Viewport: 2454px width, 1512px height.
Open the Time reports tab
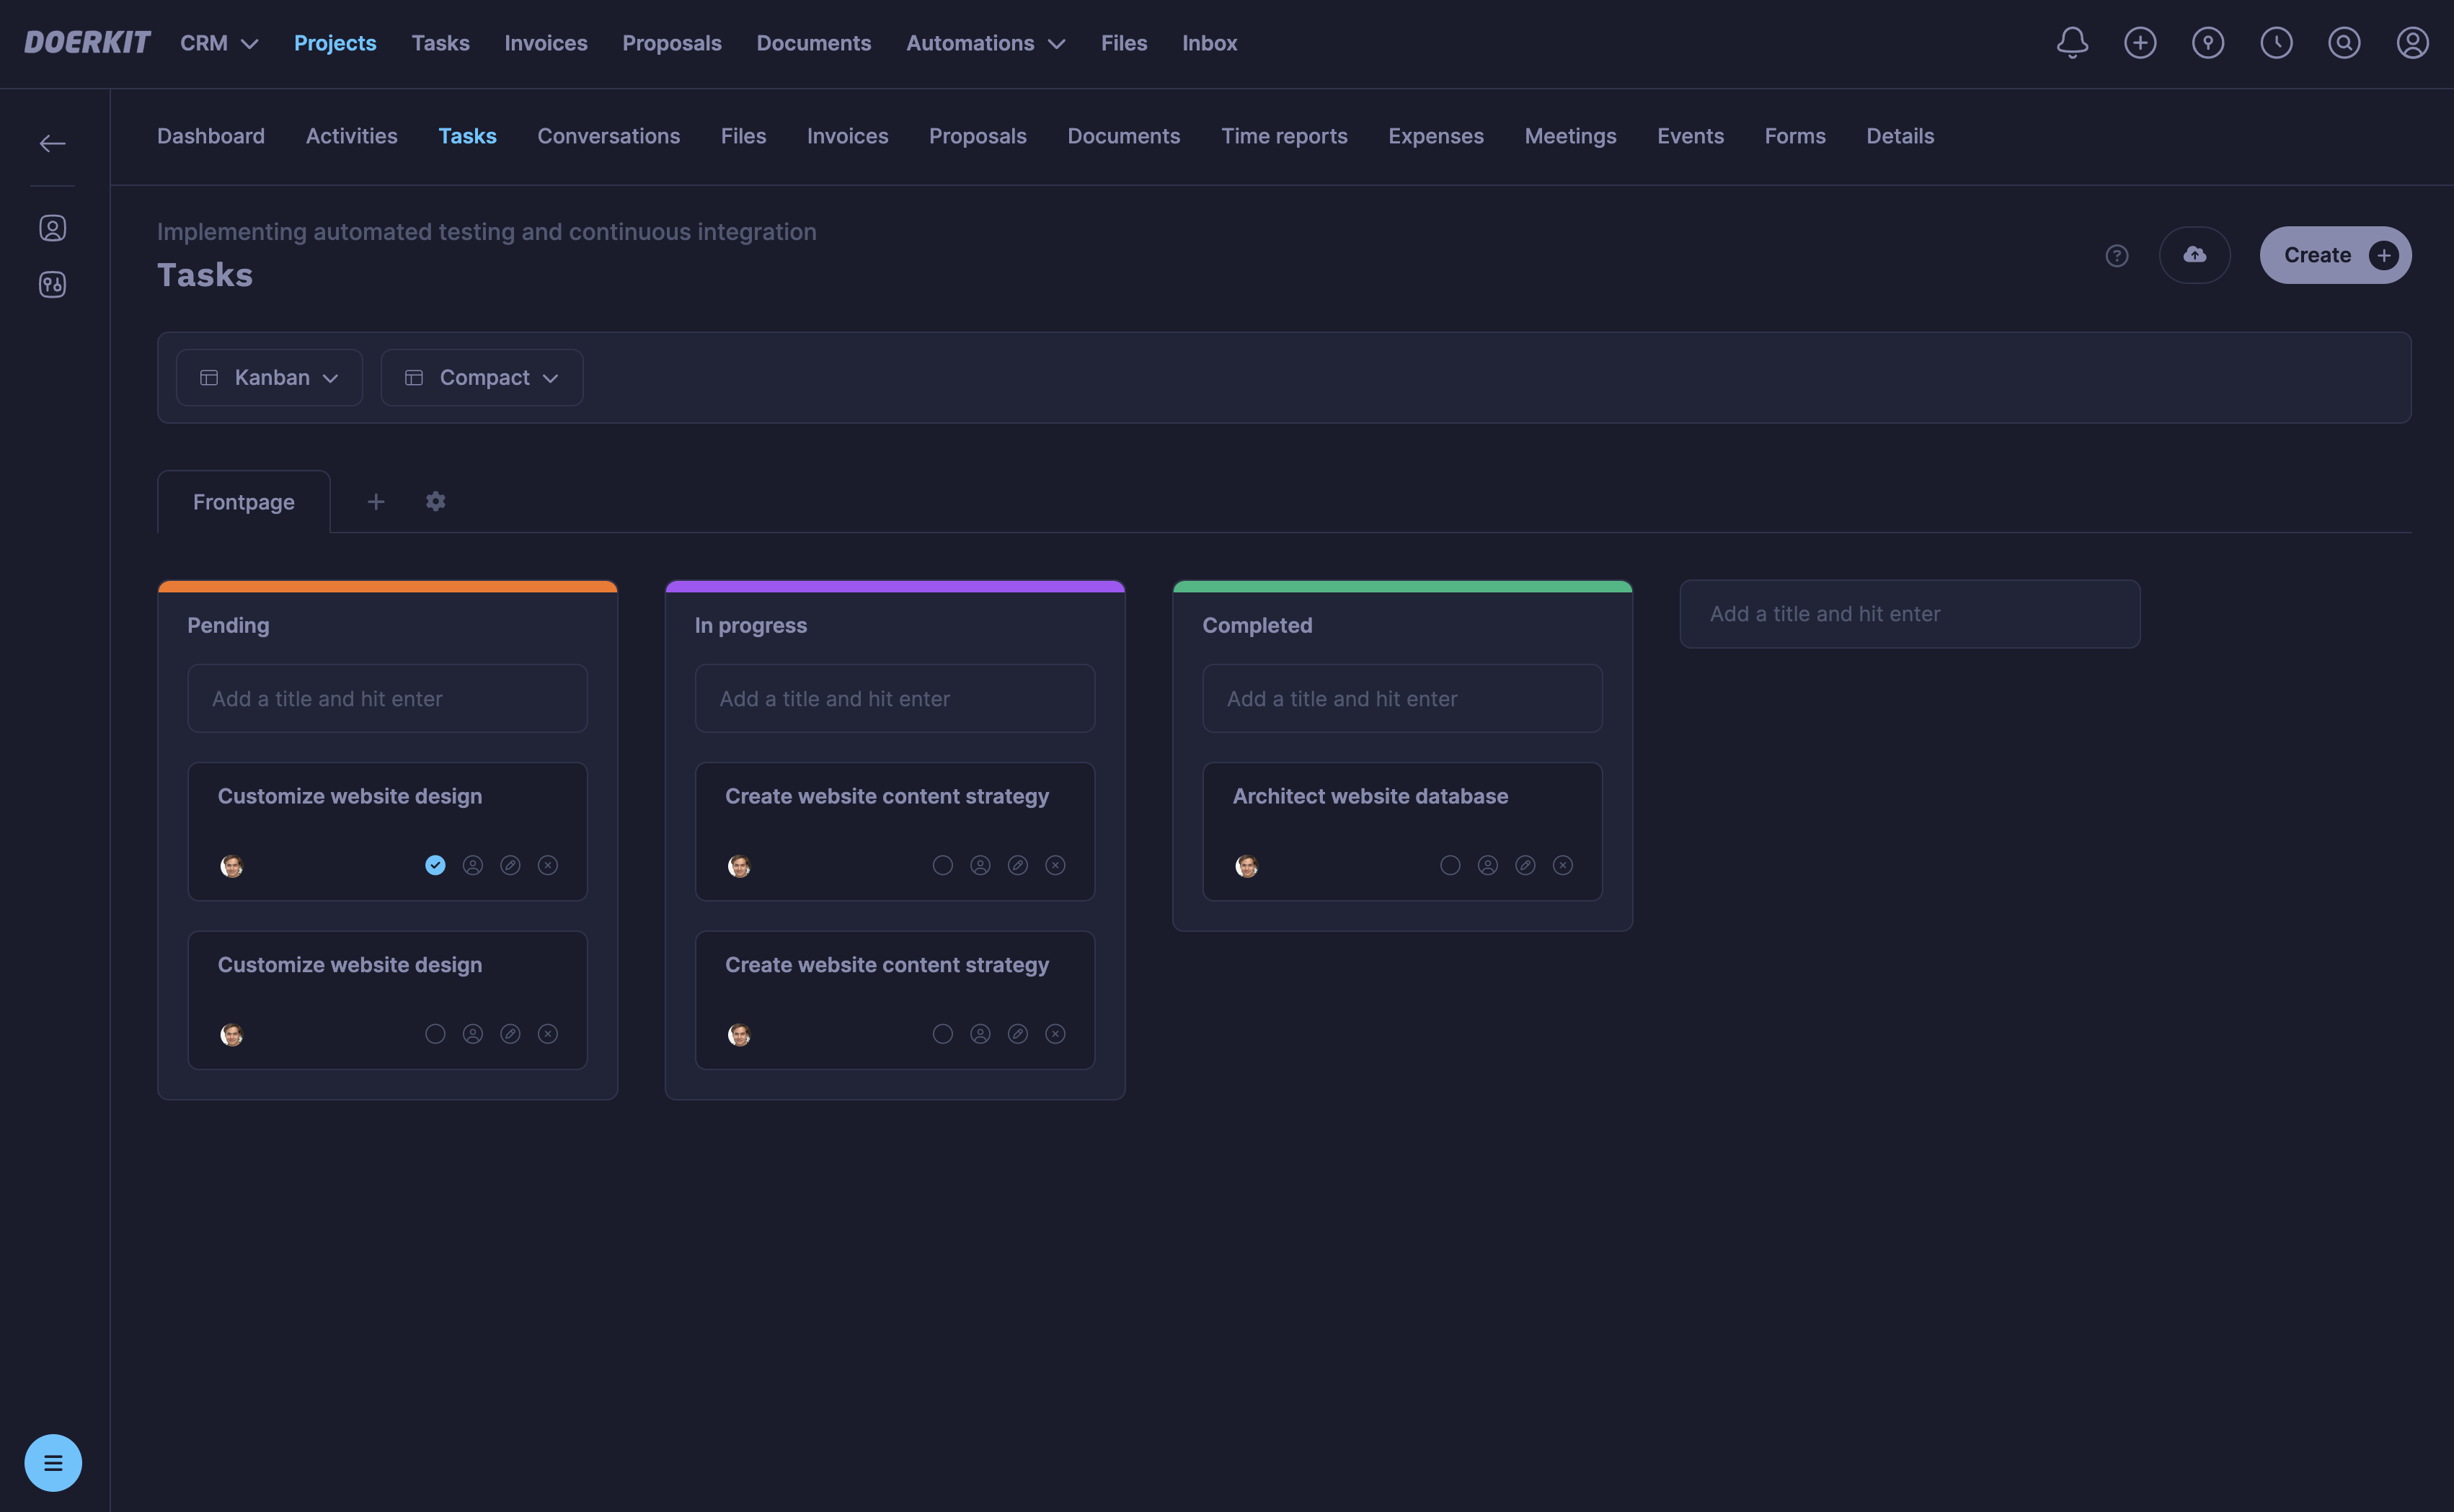pyautogui.click(x=1284, y=136)
